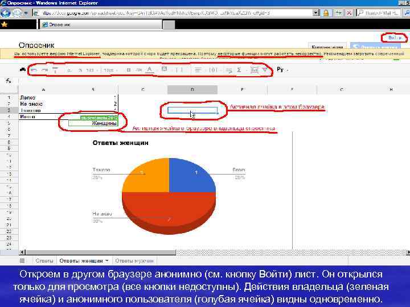This screenshot has width=410, height=307.
Task: Click the horizontal scrollbar right arrow
Action: click(408, 252)
